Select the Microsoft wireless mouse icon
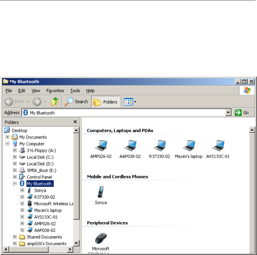Screen dimensions: 257x255 tap(101, 238)
